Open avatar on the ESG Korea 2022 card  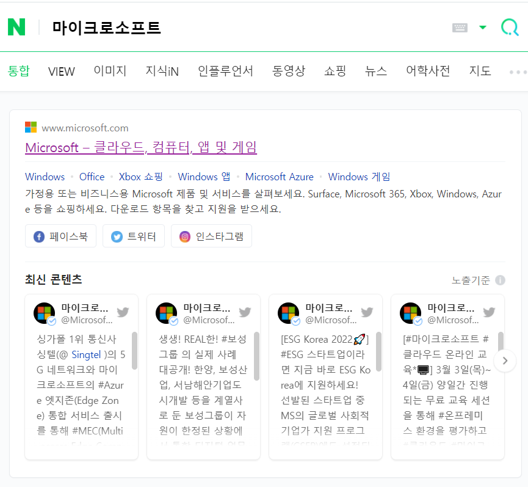click(289, 313)
